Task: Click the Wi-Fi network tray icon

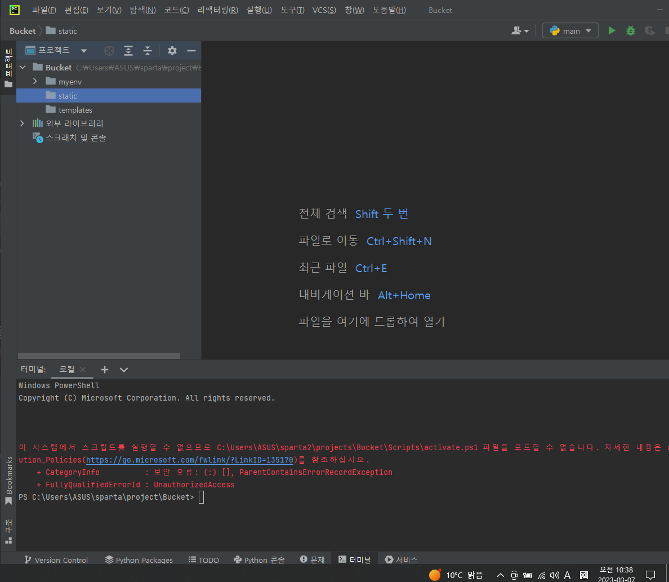Action: pos(541,575)
